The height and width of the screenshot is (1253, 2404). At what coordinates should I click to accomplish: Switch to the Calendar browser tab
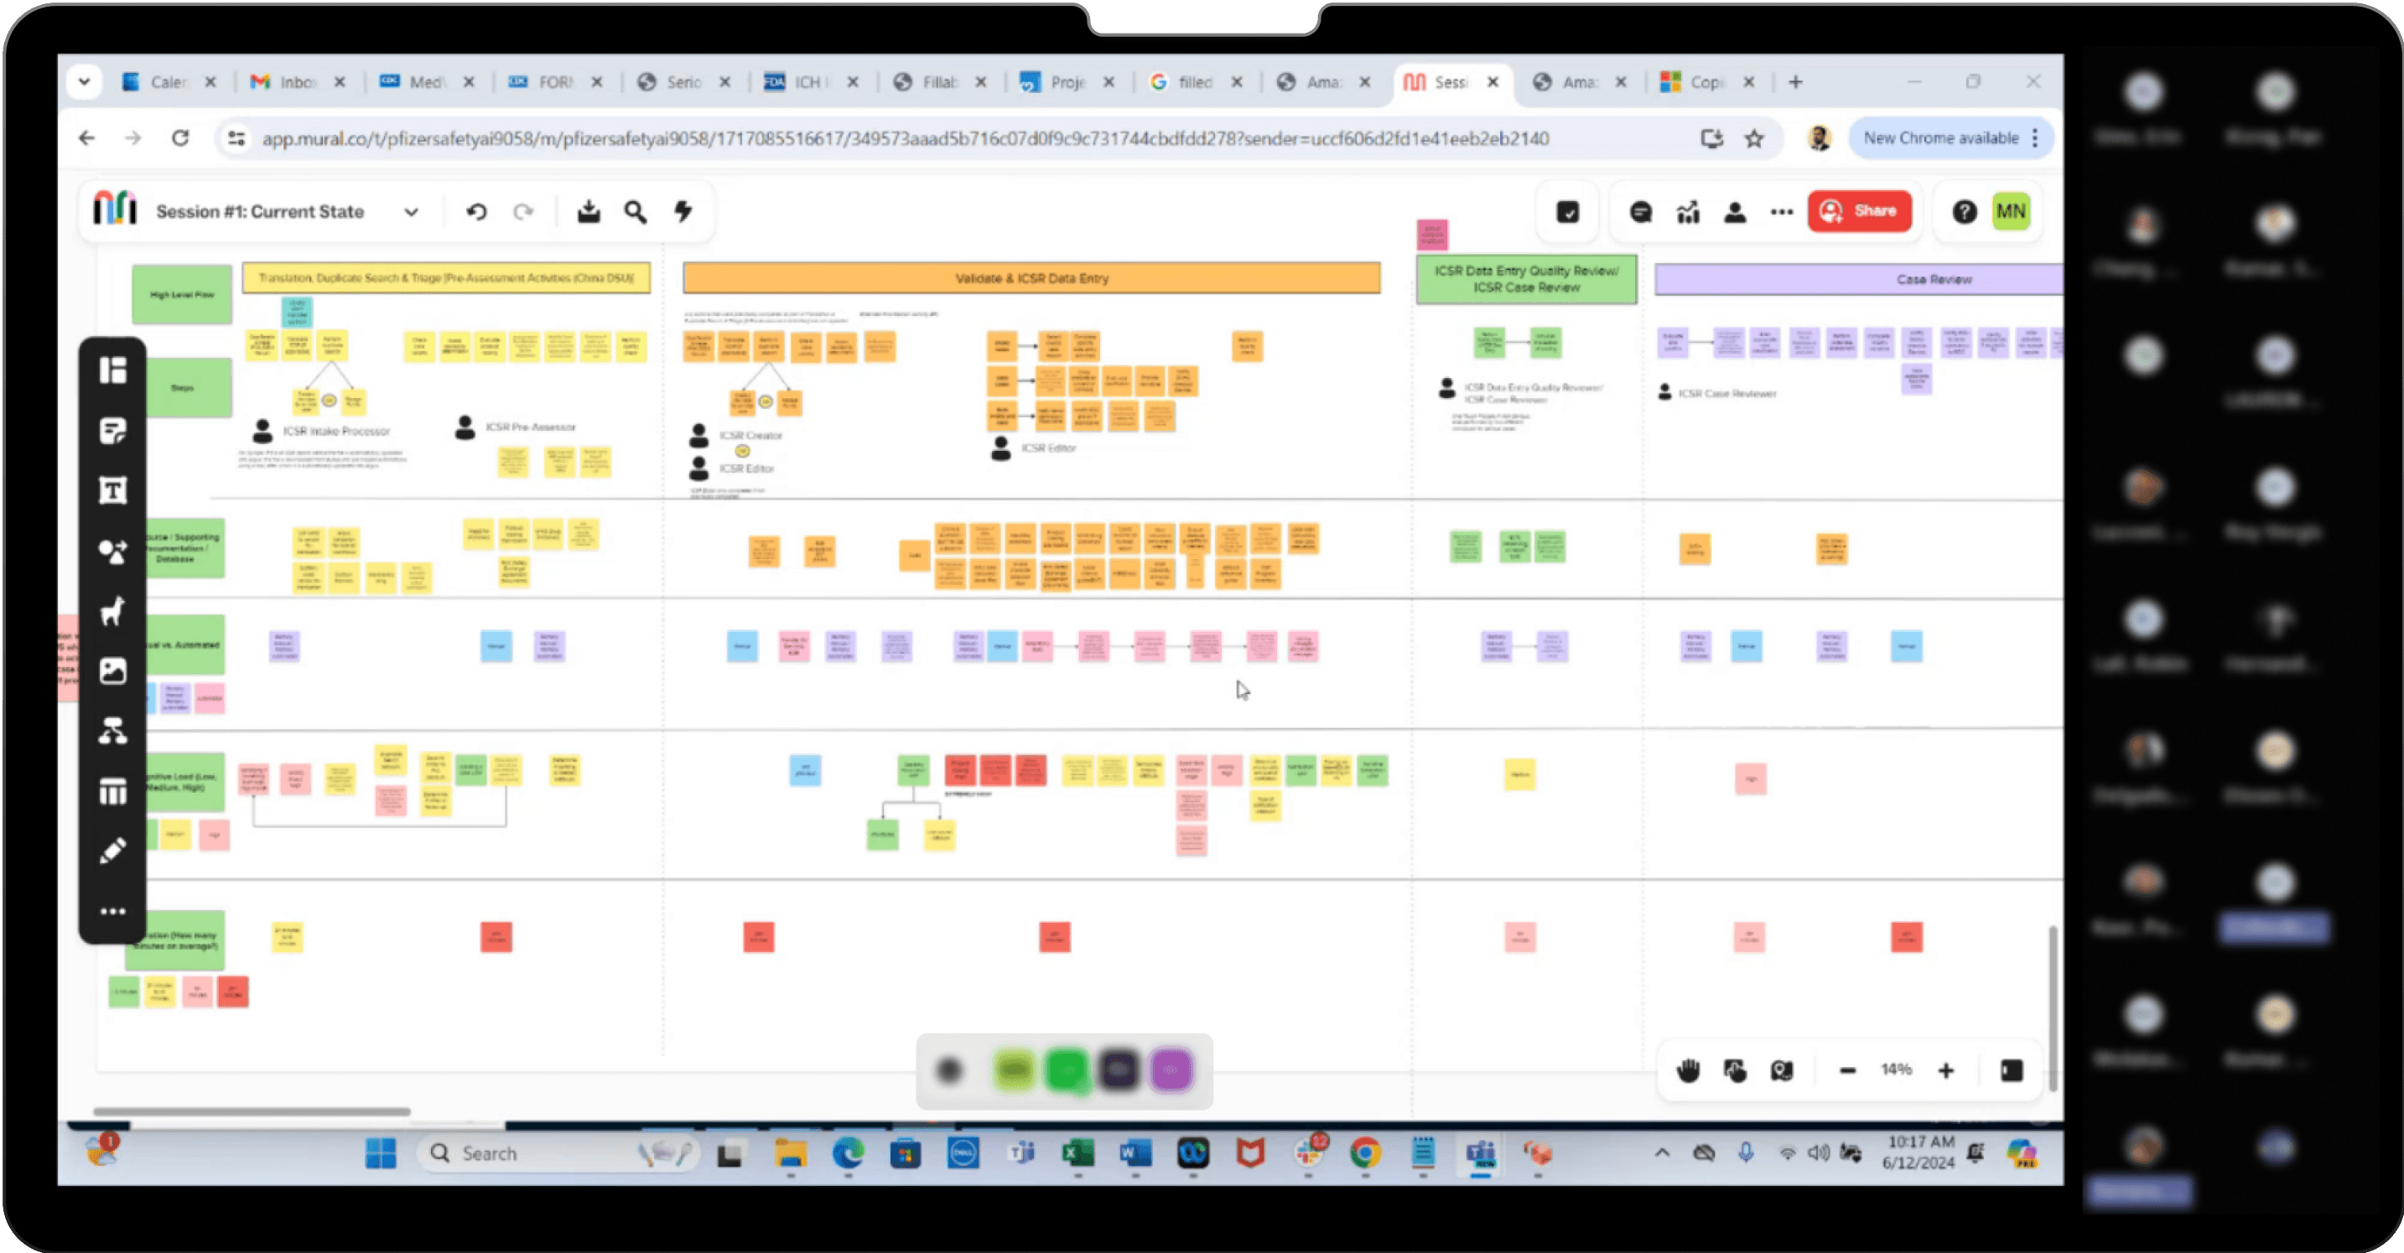169,82
